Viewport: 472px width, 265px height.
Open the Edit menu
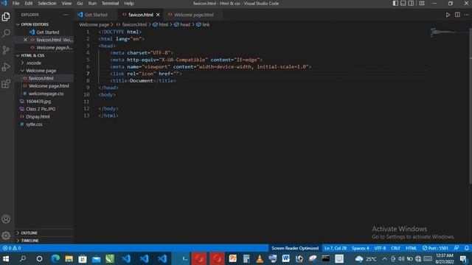(29, 3)
